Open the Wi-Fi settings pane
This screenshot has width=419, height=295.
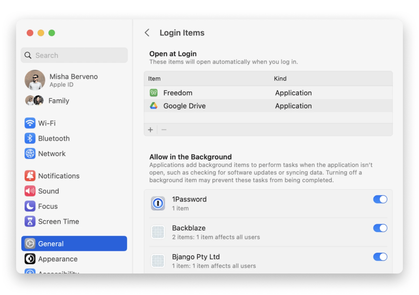tap(74, 123)
